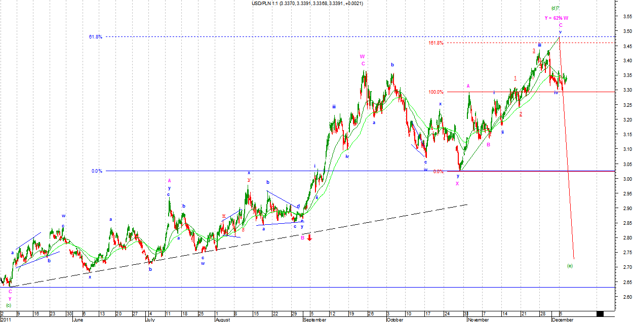This screenshot has width=633, height=322.
Task: Click the red 0.0% label near X
Action: 439,172
